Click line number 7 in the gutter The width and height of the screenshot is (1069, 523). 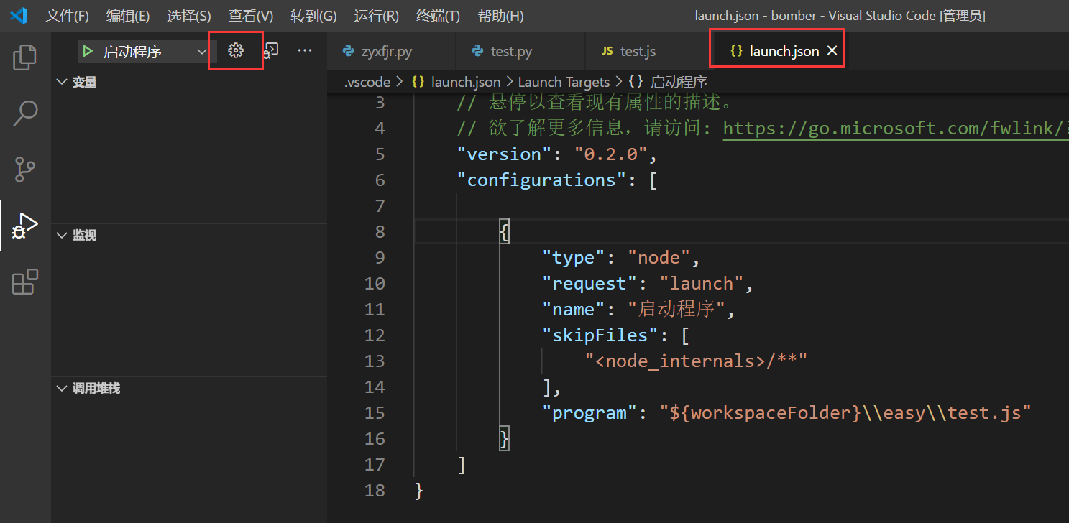click(x=380, y=206)
